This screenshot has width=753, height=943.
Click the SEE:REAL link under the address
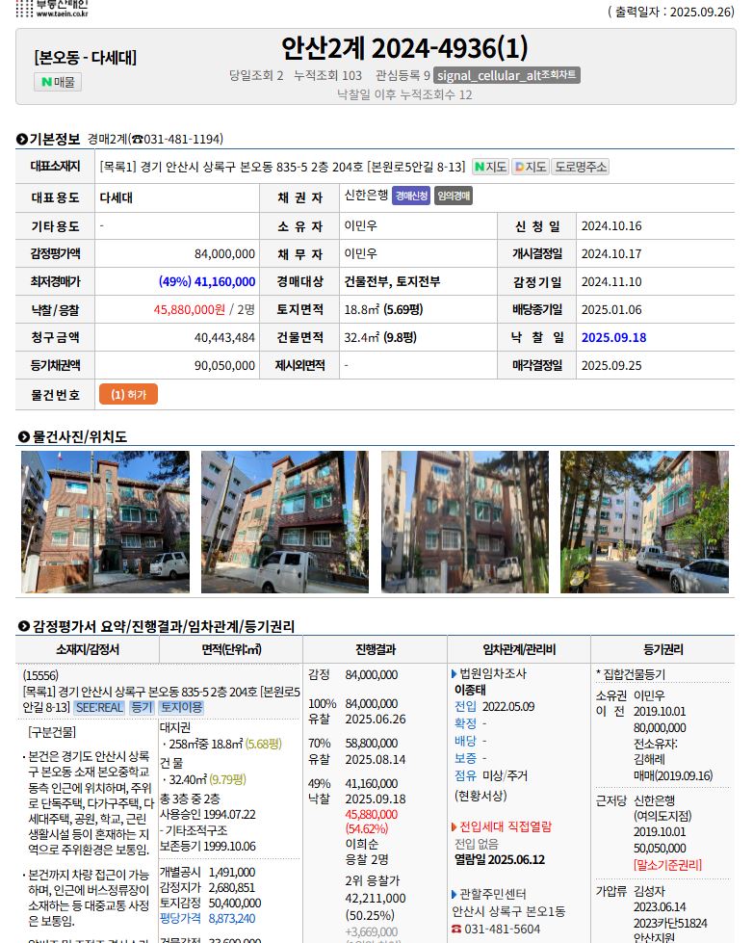pyautogui.click(x=99, y=707)
